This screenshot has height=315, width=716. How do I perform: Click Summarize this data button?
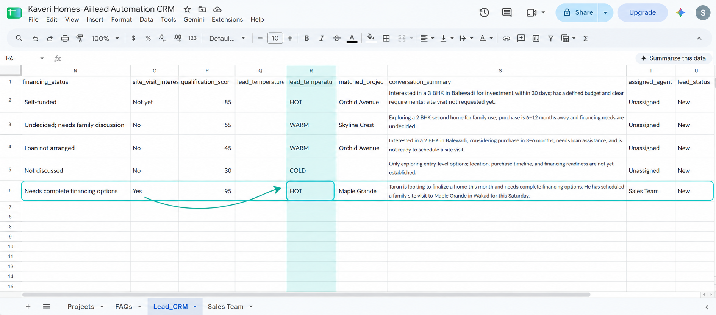[673, 58]
